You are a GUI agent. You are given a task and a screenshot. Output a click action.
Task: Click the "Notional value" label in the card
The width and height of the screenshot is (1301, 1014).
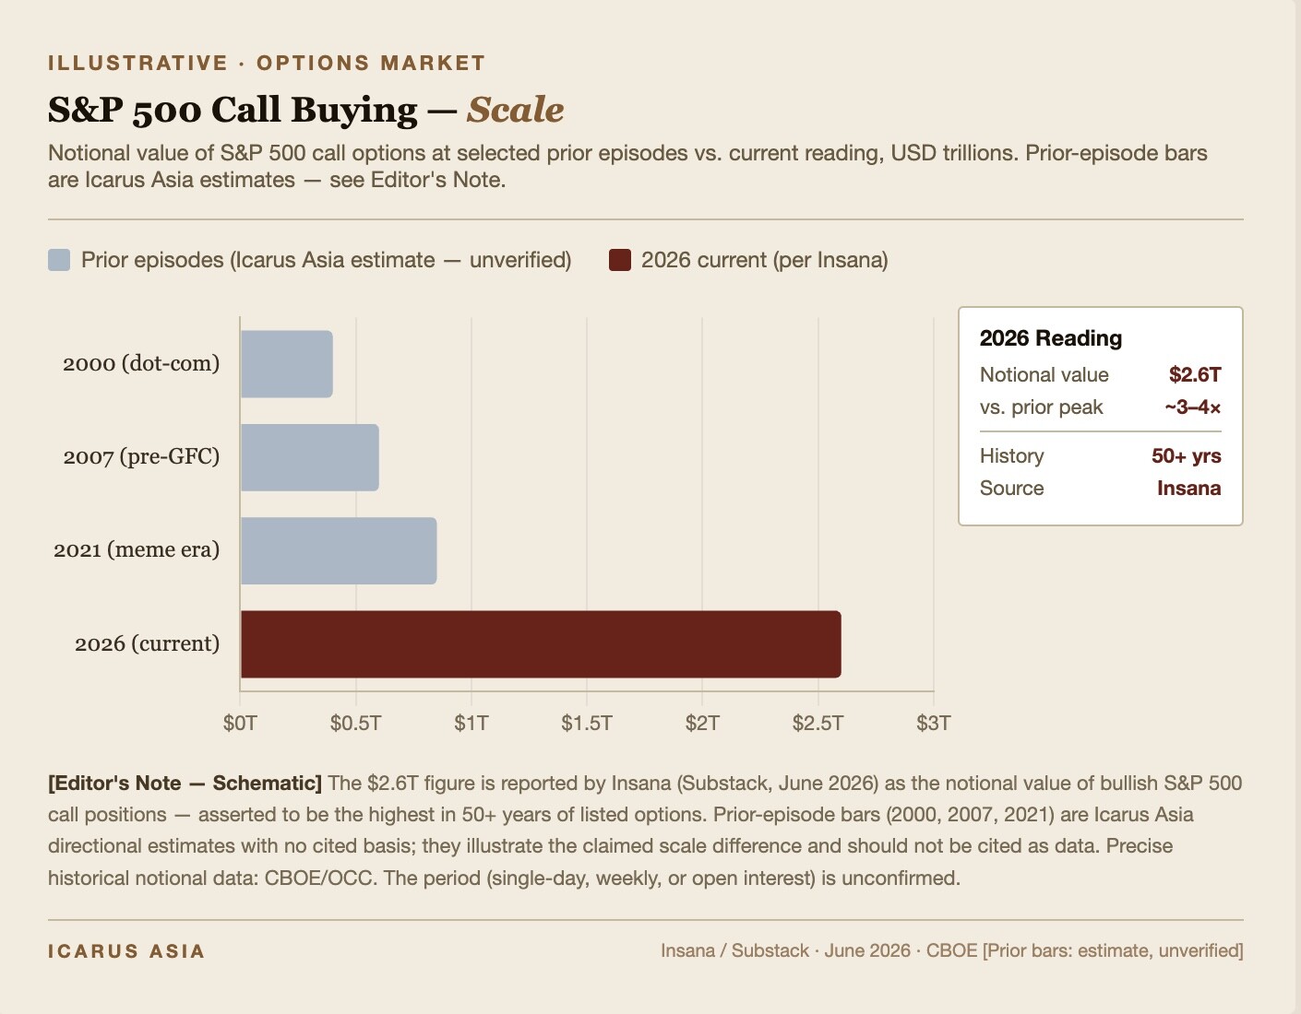(x=1044, y=375)
